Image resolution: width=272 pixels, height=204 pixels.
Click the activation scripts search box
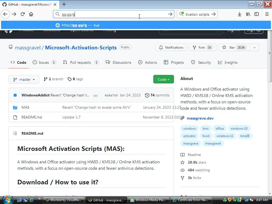tap(197, 14)
